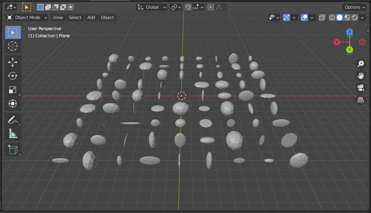This screenshot has width=371, height=213.
Task: Toggle the camera view icon
Action: (x=361, y=88)
